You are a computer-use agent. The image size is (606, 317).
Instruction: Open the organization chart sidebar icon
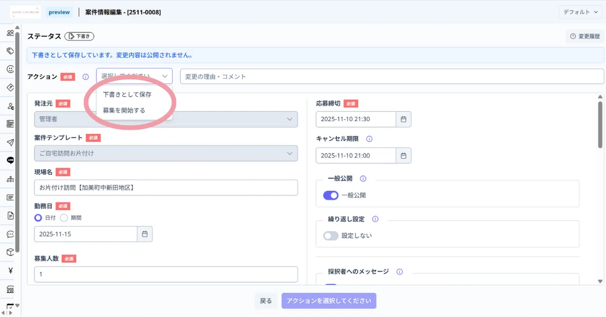(10, 179)
